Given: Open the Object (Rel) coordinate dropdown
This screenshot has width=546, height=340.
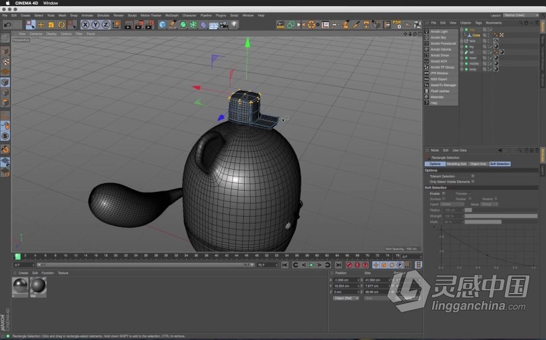Looking at the screenshot, I should tap(346, 298).
